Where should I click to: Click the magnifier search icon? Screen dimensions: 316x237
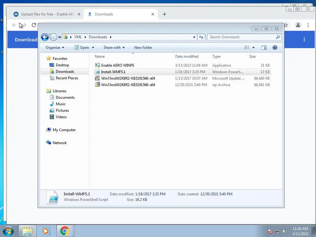(x=278, y=37)
